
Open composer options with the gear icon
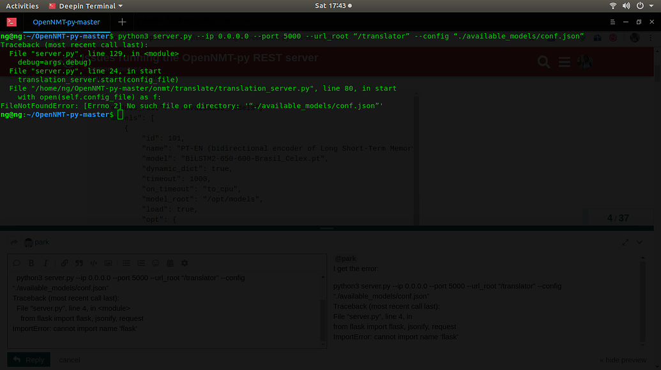[x=184, y=263]
